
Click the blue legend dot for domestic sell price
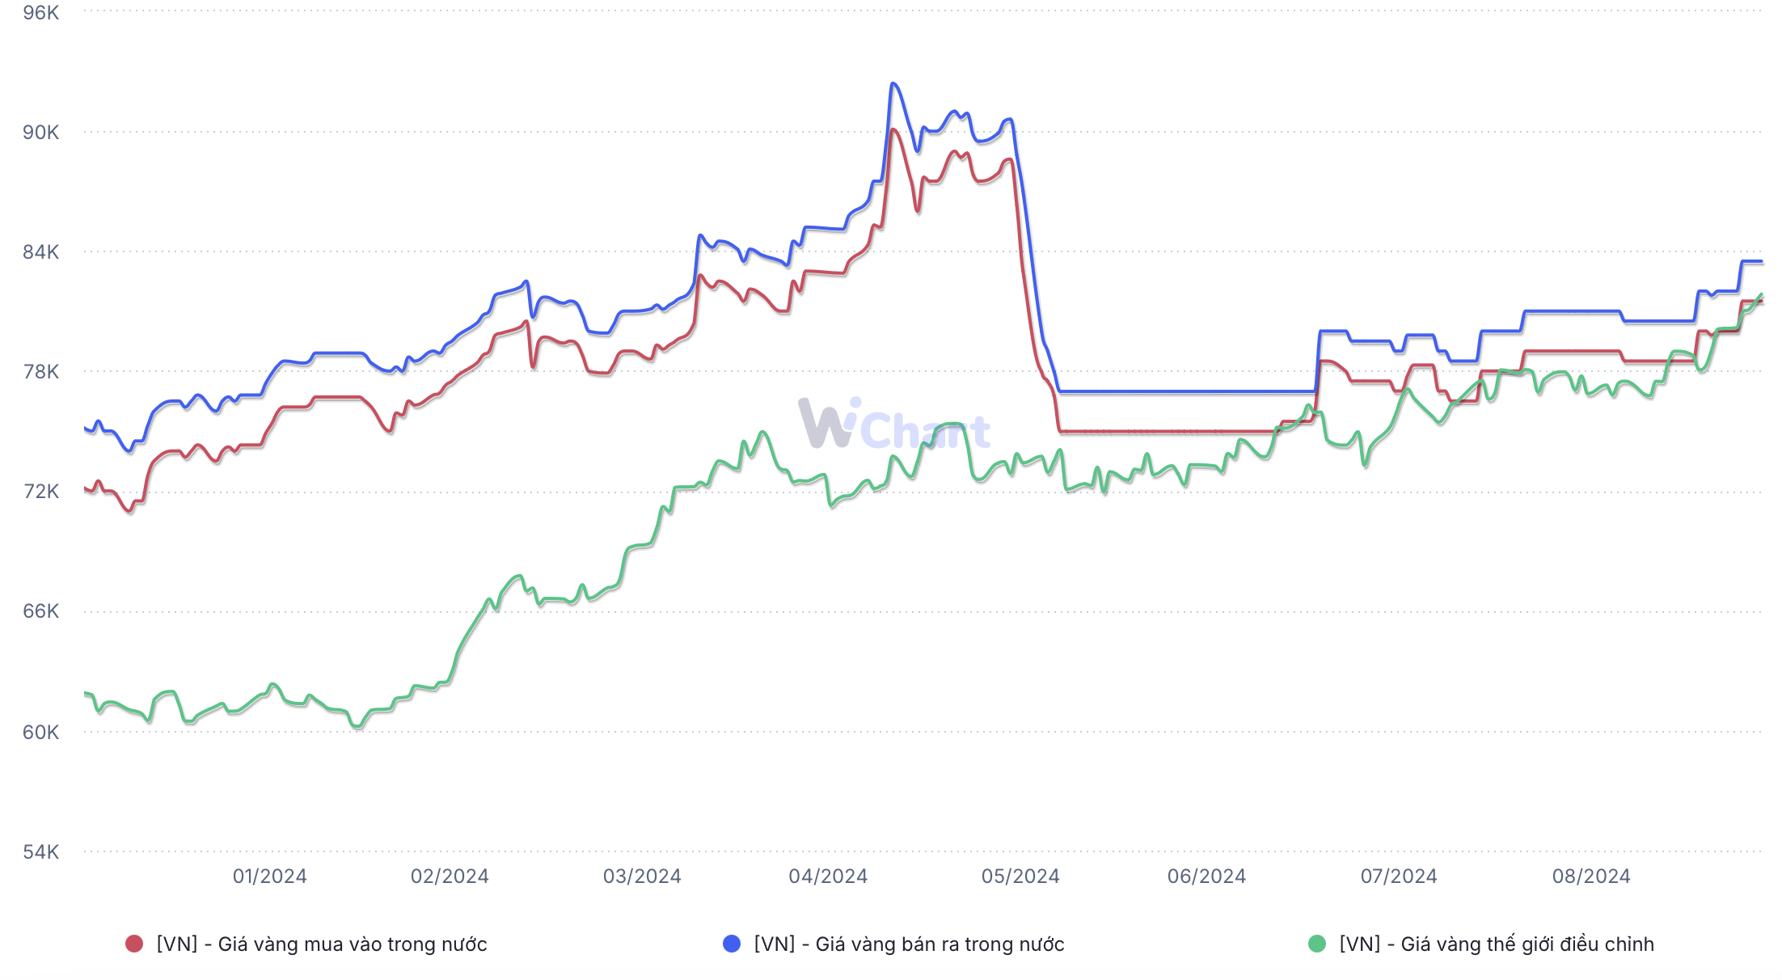732,944
